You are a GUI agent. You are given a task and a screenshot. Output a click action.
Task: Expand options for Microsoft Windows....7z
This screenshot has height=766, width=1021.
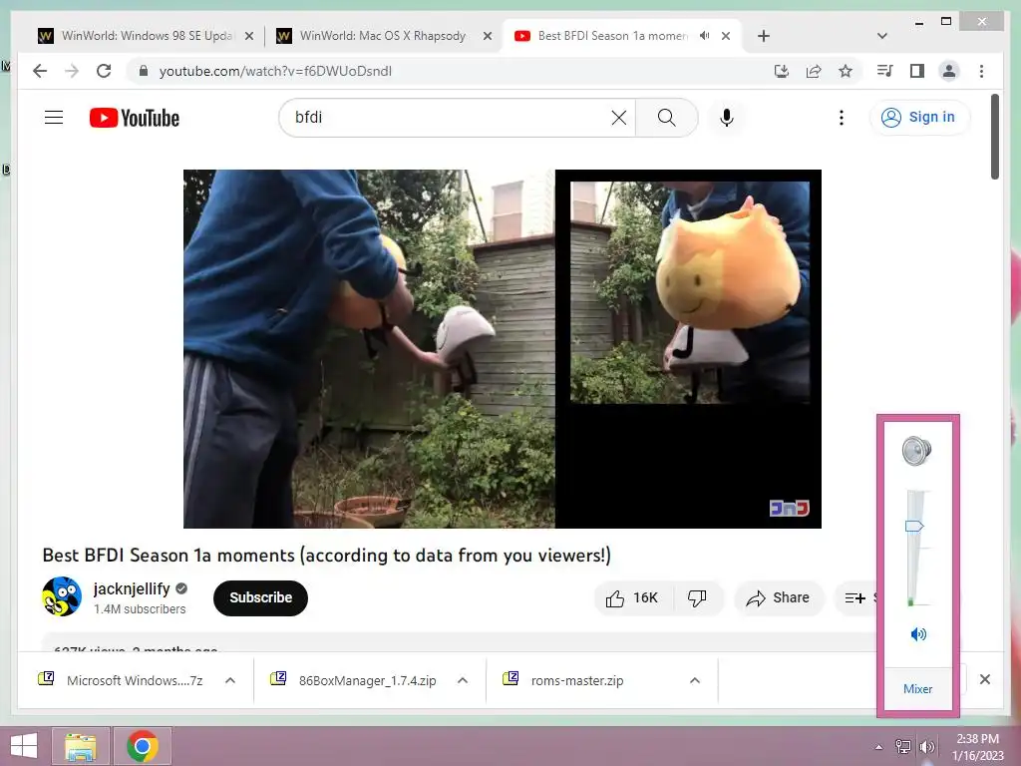coord(230,680)
